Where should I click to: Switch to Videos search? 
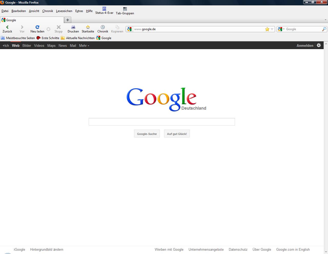pos(39,45)
